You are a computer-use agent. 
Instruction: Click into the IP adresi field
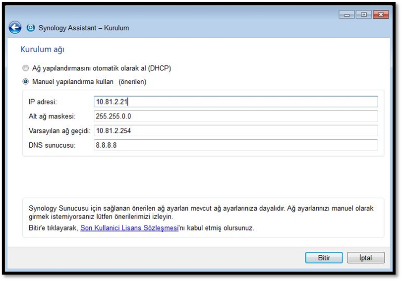235,102
